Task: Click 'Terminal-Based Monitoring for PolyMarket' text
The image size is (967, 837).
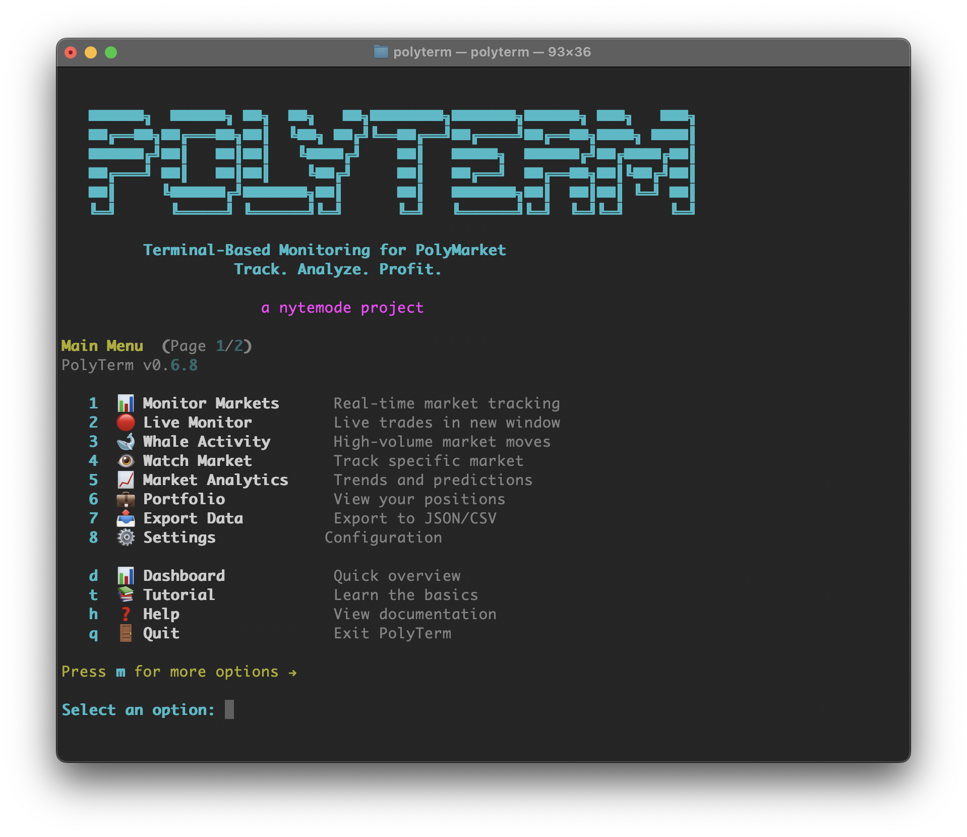Action: [x=324, y=250]
